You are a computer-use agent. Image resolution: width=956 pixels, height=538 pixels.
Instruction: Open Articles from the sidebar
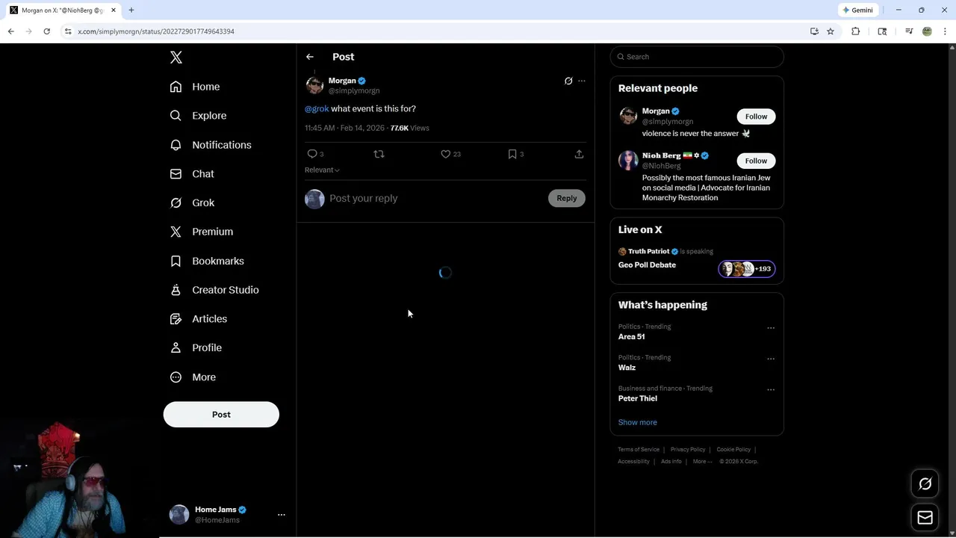(199, 318)
